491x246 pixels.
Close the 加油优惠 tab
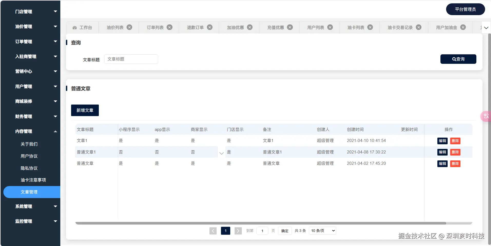point(250,27)
